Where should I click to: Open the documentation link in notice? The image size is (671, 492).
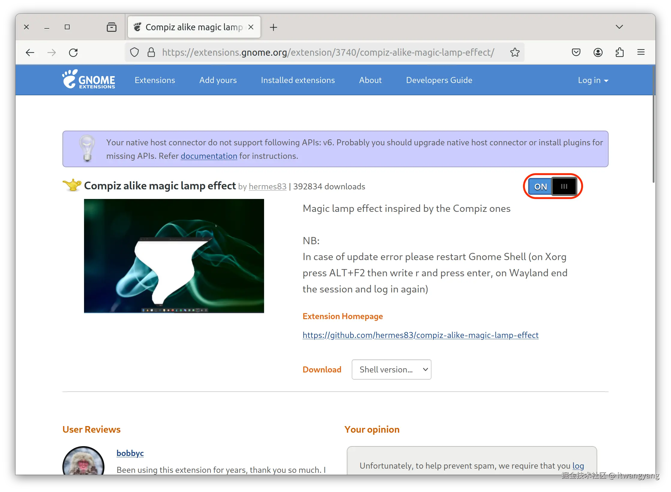click(209, 156)
